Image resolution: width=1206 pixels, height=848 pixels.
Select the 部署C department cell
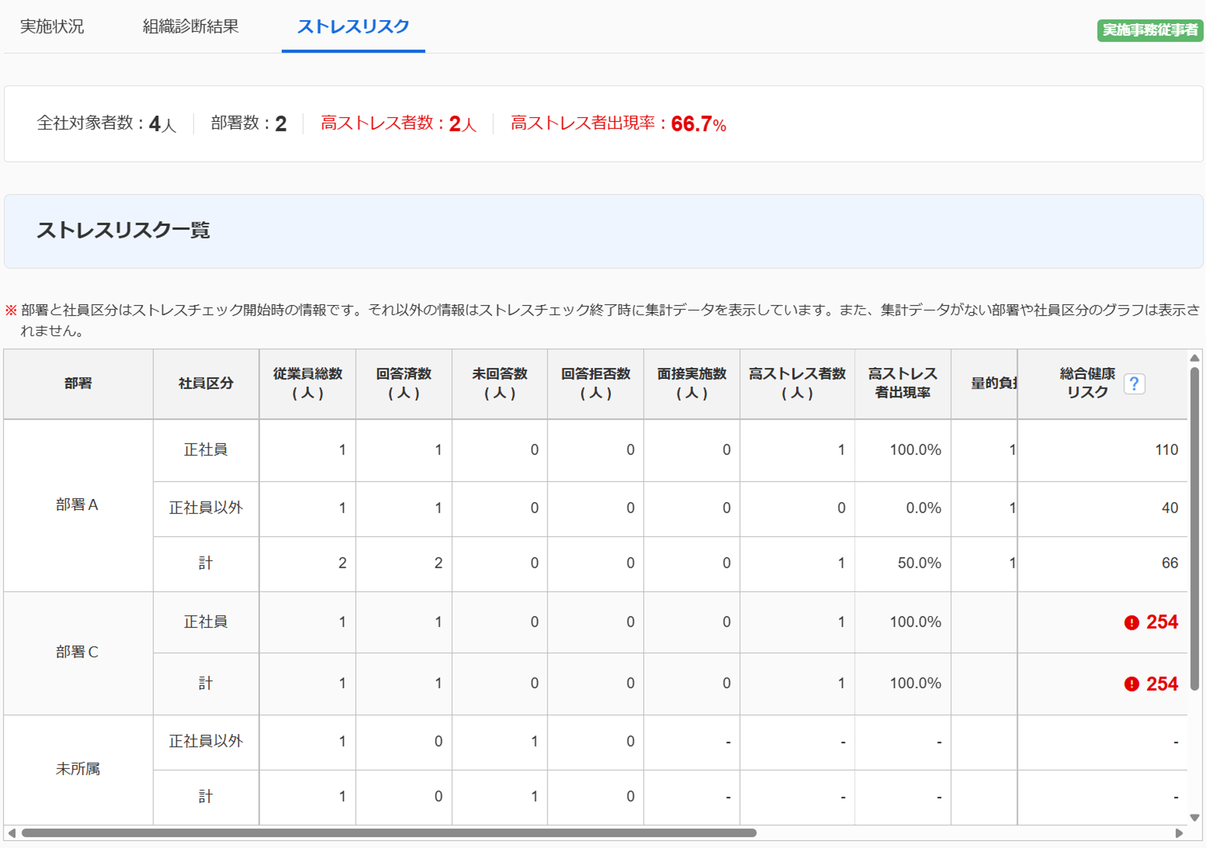[77, 652]
